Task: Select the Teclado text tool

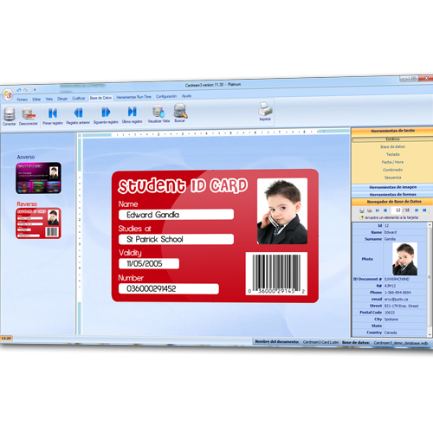Action: click(393, 154)
